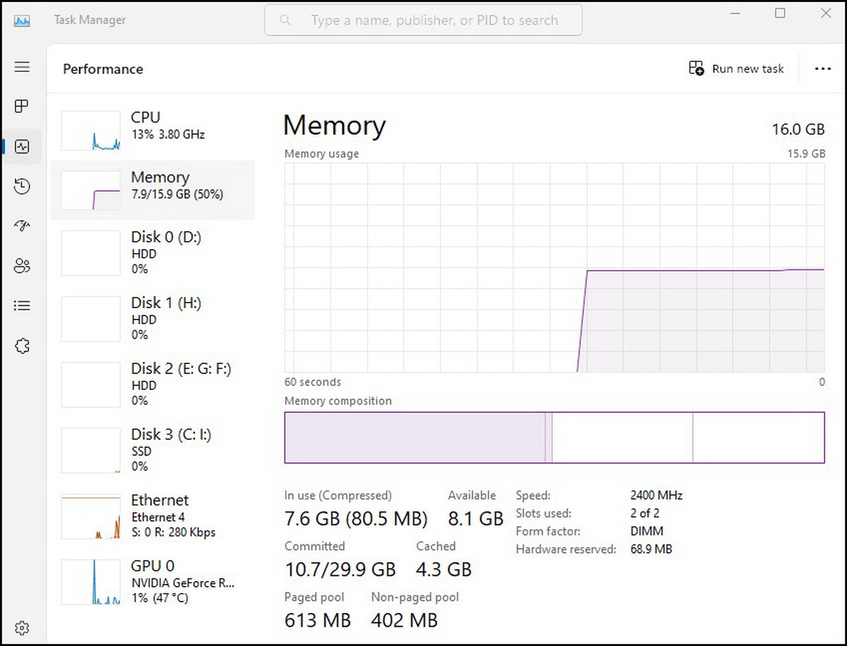Click the Memory composition bar
Screen dimensions: 847x646
(554, 437)
